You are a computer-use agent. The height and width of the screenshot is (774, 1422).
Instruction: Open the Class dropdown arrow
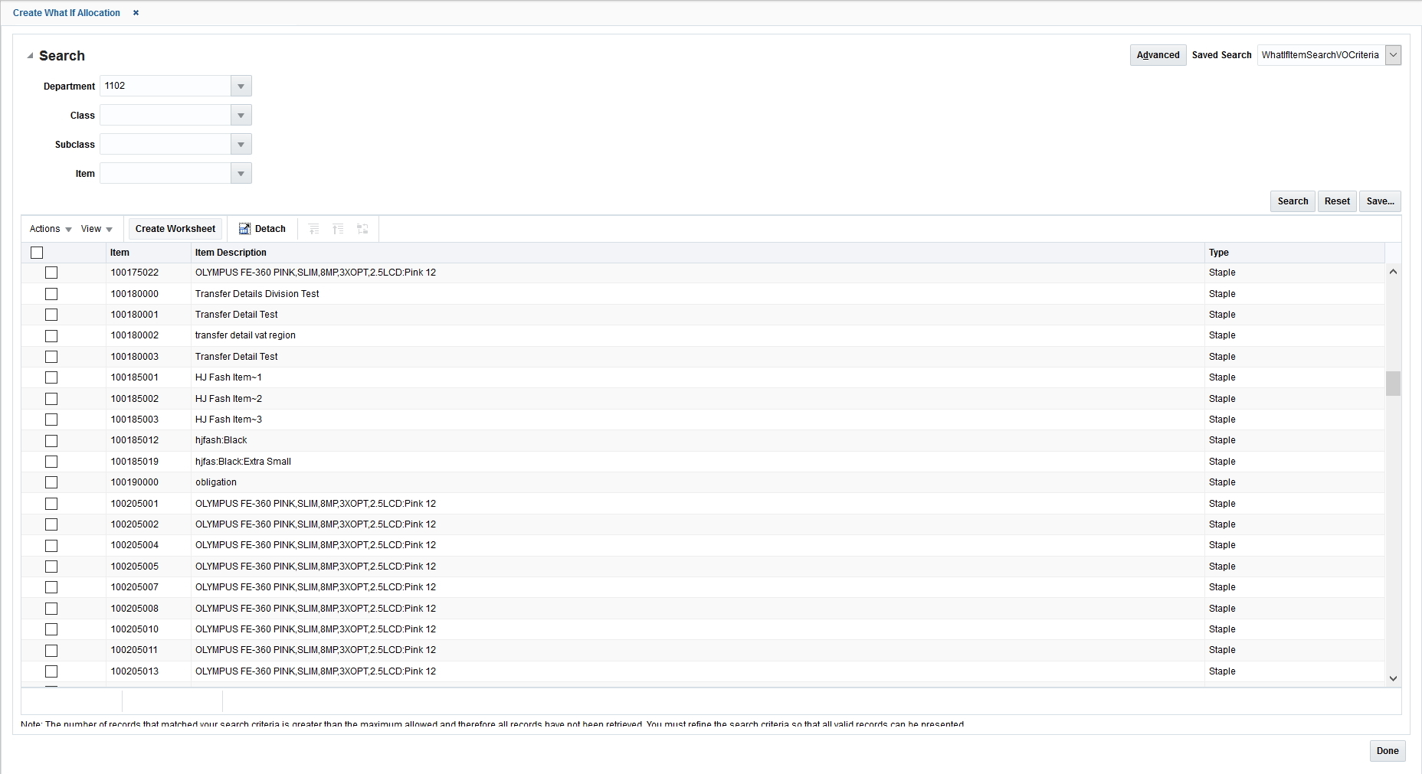click(241, 115)
